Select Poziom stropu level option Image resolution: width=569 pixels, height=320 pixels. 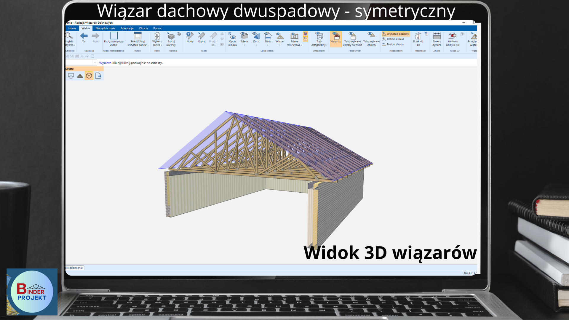click(393, 44)
